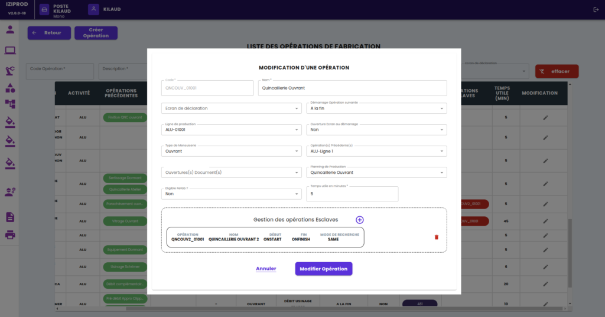Open the Eligible Refab dropdown
Screen dimensions: 605x317
tap(231, 194)
